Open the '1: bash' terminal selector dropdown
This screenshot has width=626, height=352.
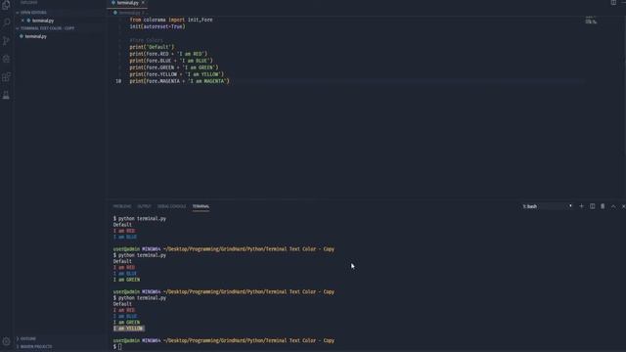click(547, 206)
